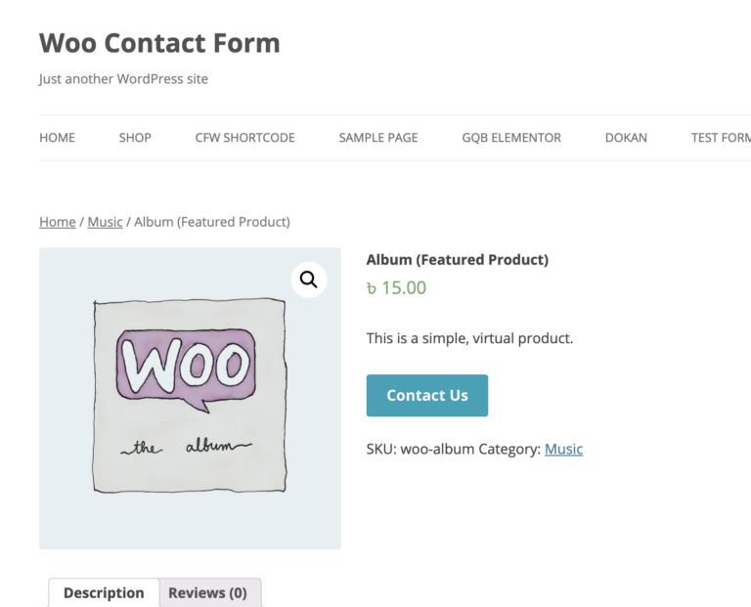Click the bold product title heading beside image

(x=457, y=260)
